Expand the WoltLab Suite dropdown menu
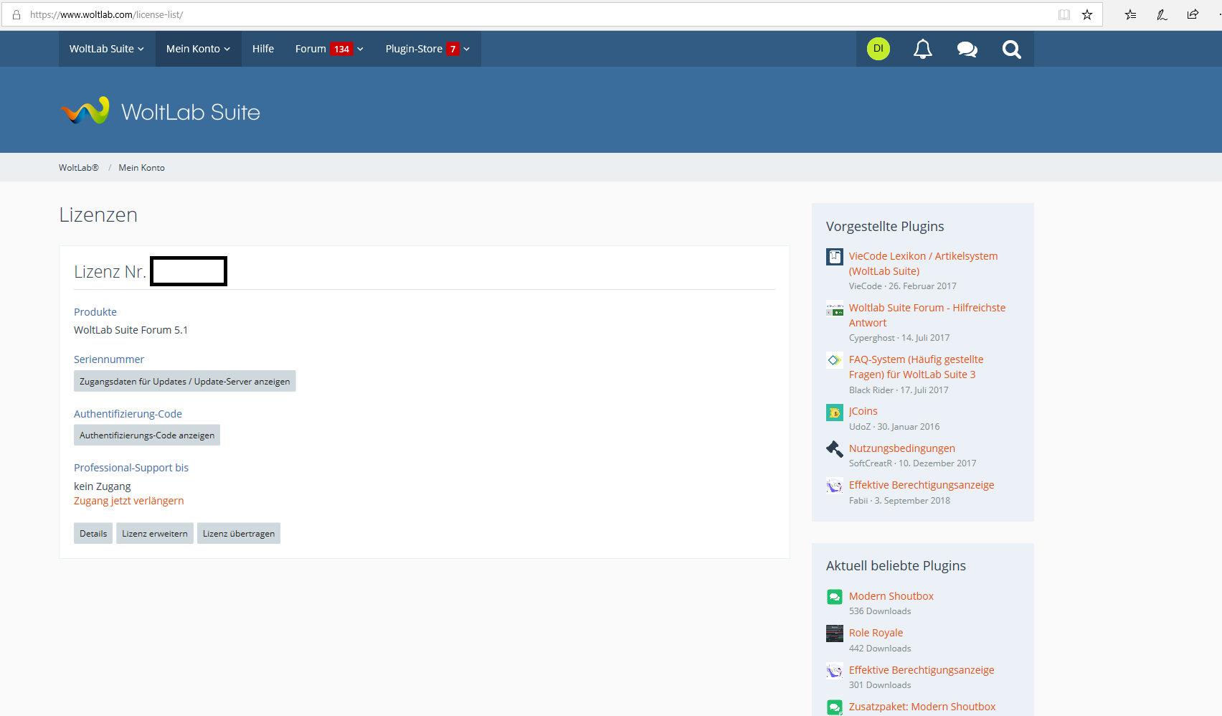 (106, 49)
